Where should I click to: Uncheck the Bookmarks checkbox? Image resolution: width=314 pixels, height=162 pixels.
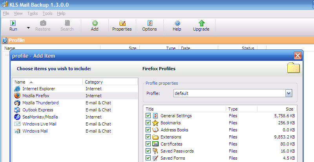point(148,122)
